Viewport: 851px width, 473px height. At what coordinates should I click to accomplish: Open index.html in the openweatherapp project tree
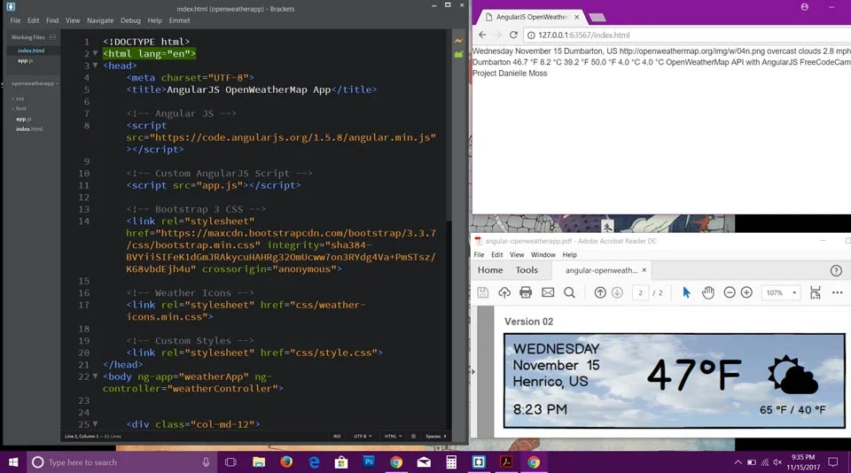(x=28, y=129)
